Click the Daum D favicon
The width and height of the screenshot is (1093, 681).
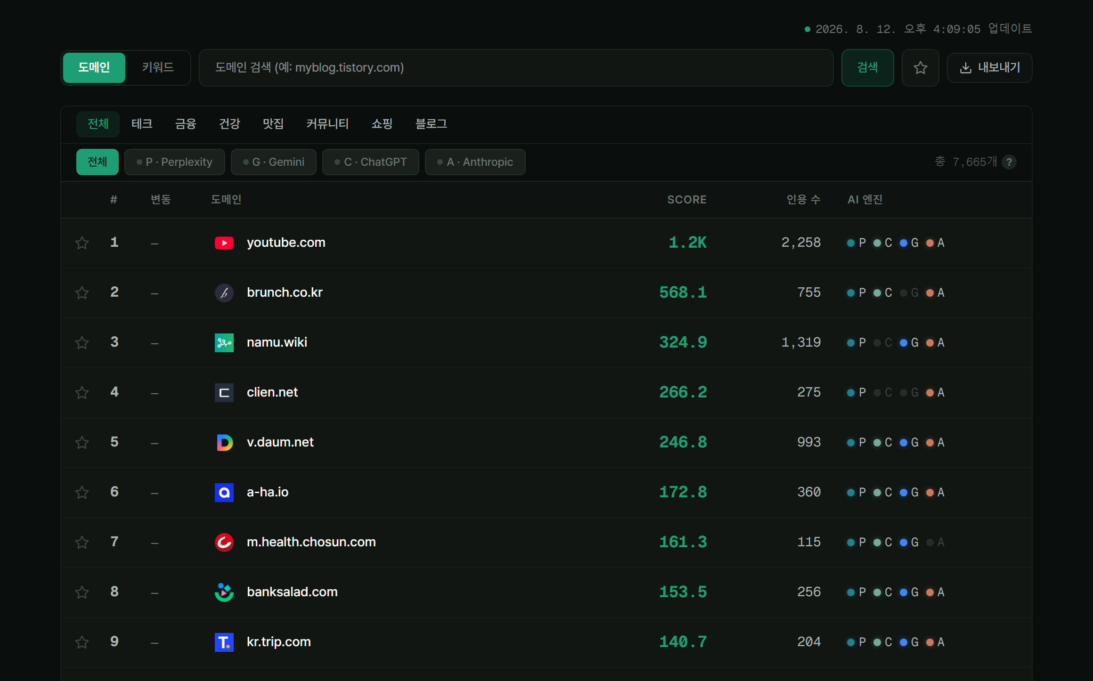pos(224,442)
